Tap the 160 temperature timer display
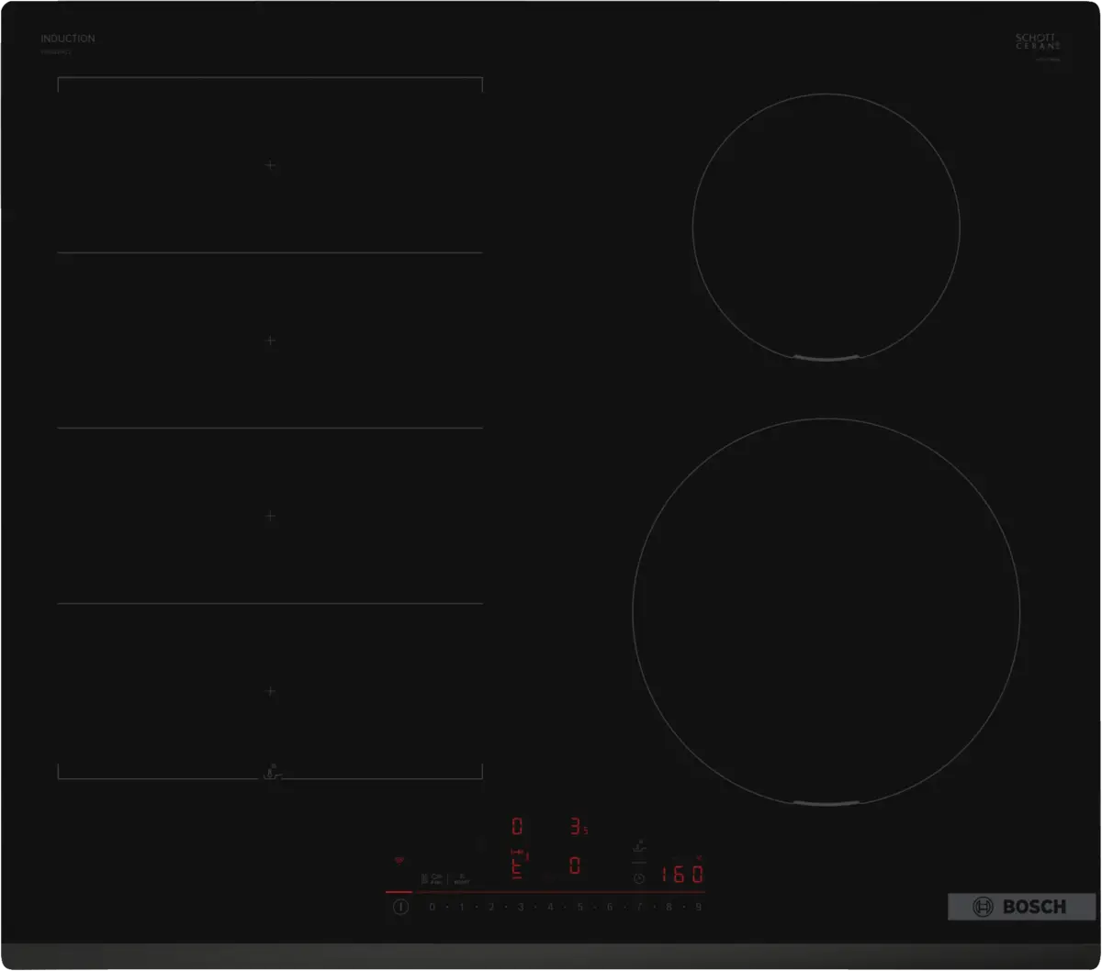The width and height of the screenshot is (1102, 971). click(683, 874)
